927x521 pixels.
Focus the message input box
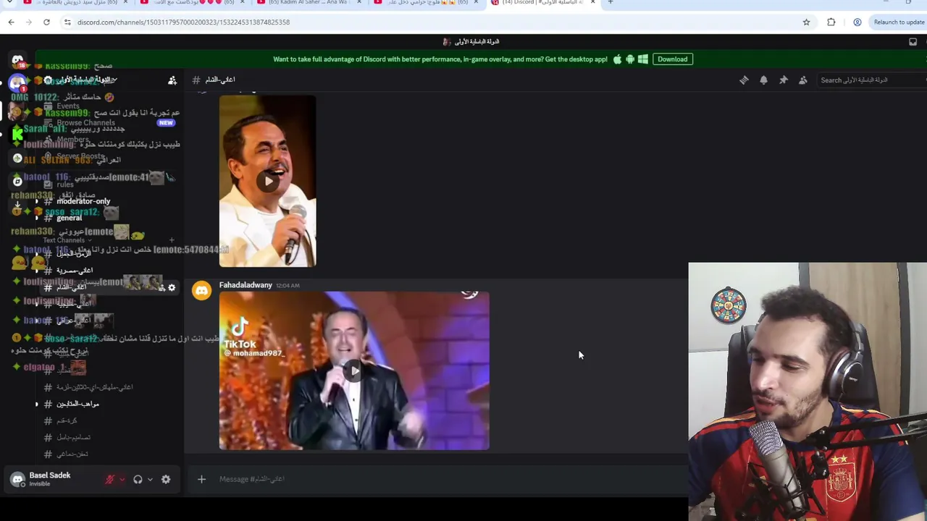point(449,479)
